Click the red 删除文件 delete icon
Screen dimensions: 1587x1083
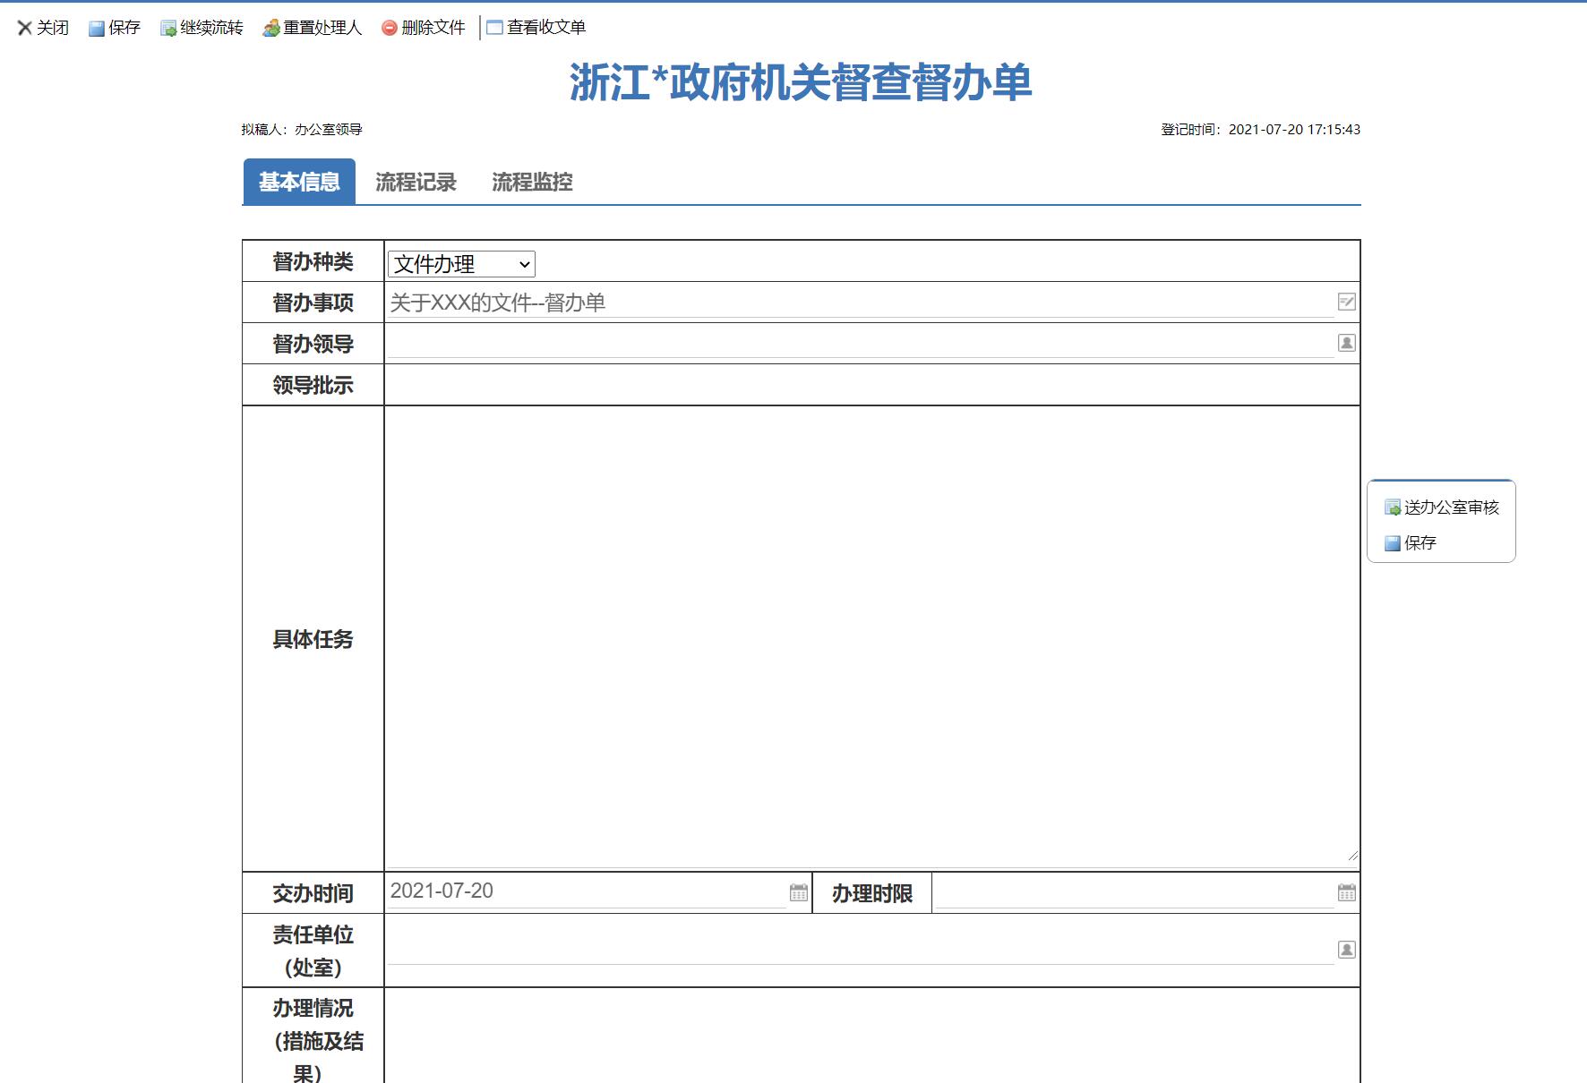click(390, 29)
